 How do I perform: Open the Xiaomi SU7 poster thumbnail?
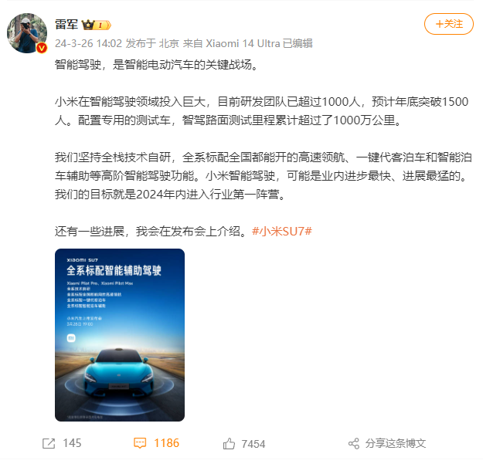[120, 335]
